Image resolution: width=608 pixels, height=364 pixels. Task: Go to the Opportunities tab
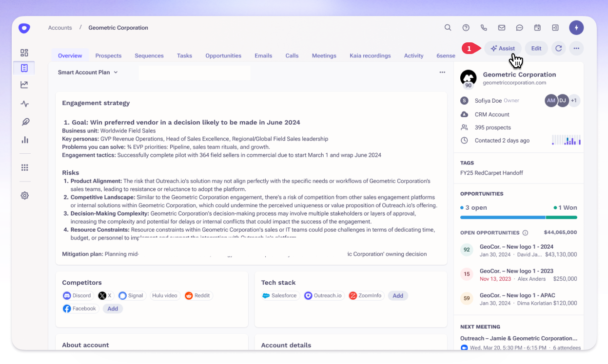(x=223, y=55)
